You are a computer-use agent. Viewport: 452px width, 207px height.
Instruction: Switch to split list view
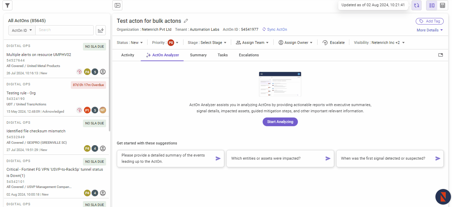tap(432, 5)
